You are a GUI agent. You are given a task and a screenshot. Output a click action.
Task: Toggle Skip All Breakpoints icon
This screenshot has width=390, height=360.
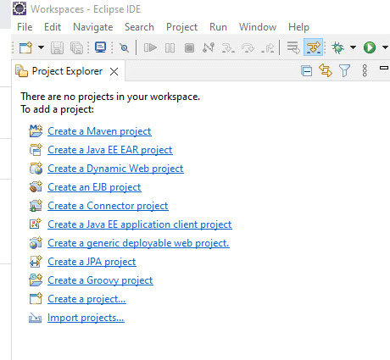124,47
